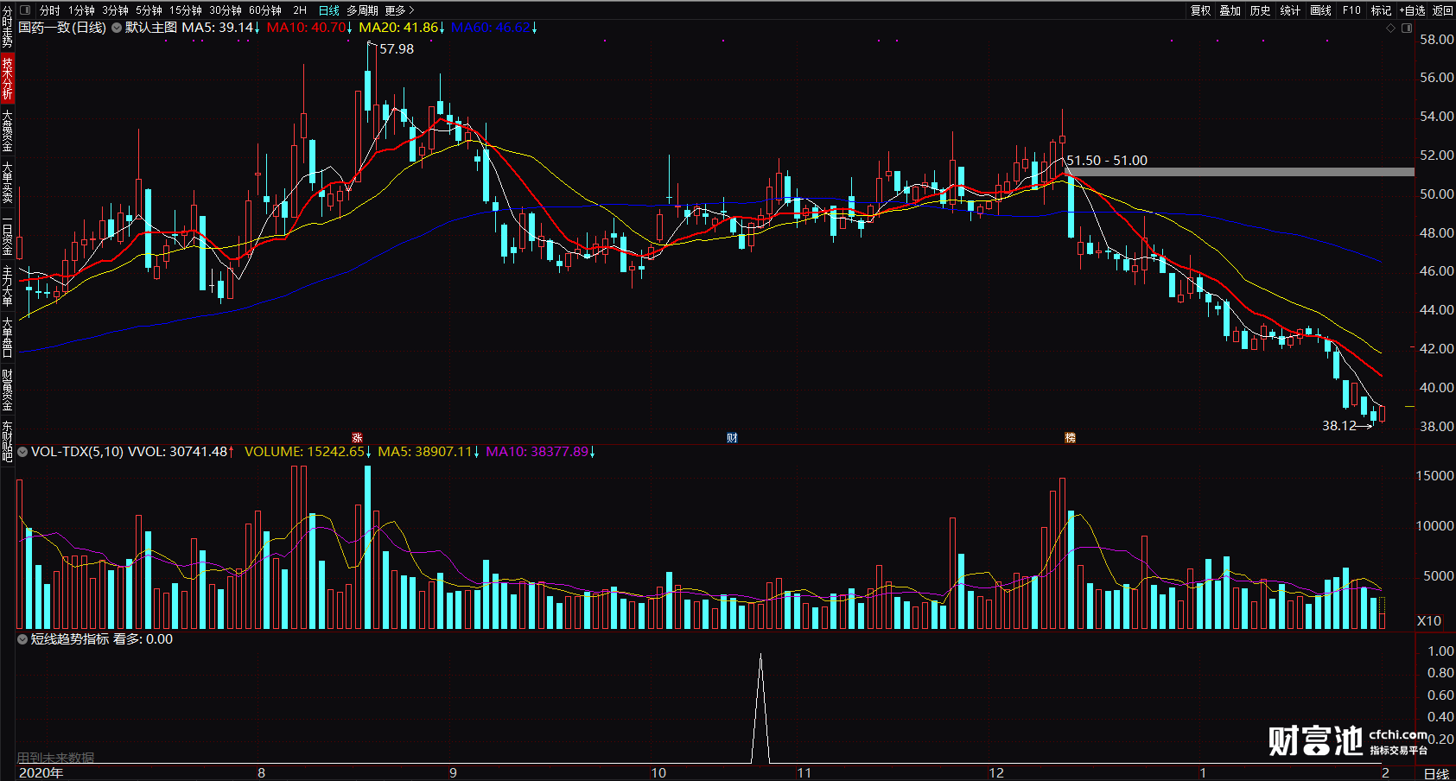The width and height of the screenshot is (1456, 781).
Task: Open 大单盘口 sidebar tab
Action: pos(7,338)
